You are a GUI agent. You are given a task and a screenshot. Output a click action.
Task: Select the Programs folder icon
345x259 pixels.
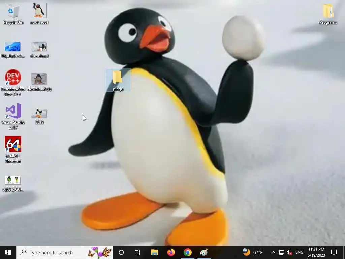tap(328, 14)
